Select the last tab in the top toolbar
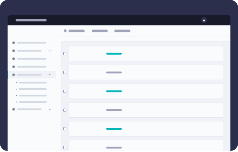 point(122,31)
